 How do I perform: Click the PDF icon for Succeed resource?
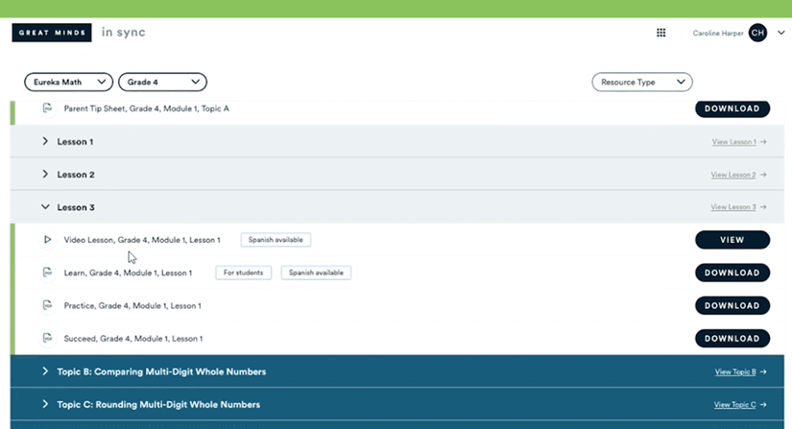pyautogui.click(x=47, y=338)
